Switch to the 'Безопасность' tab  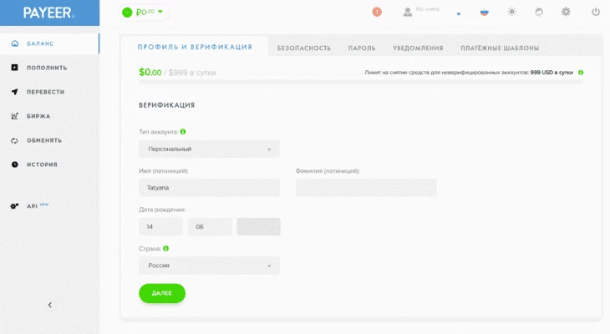(304, 48)
